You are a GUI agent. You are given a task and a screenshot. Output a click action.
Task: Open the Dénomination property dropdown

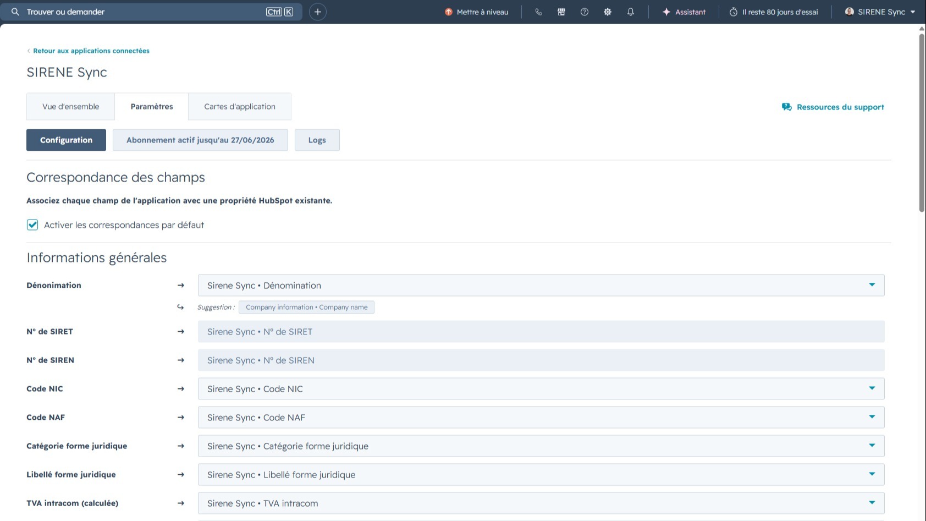[x=541, y=285]
